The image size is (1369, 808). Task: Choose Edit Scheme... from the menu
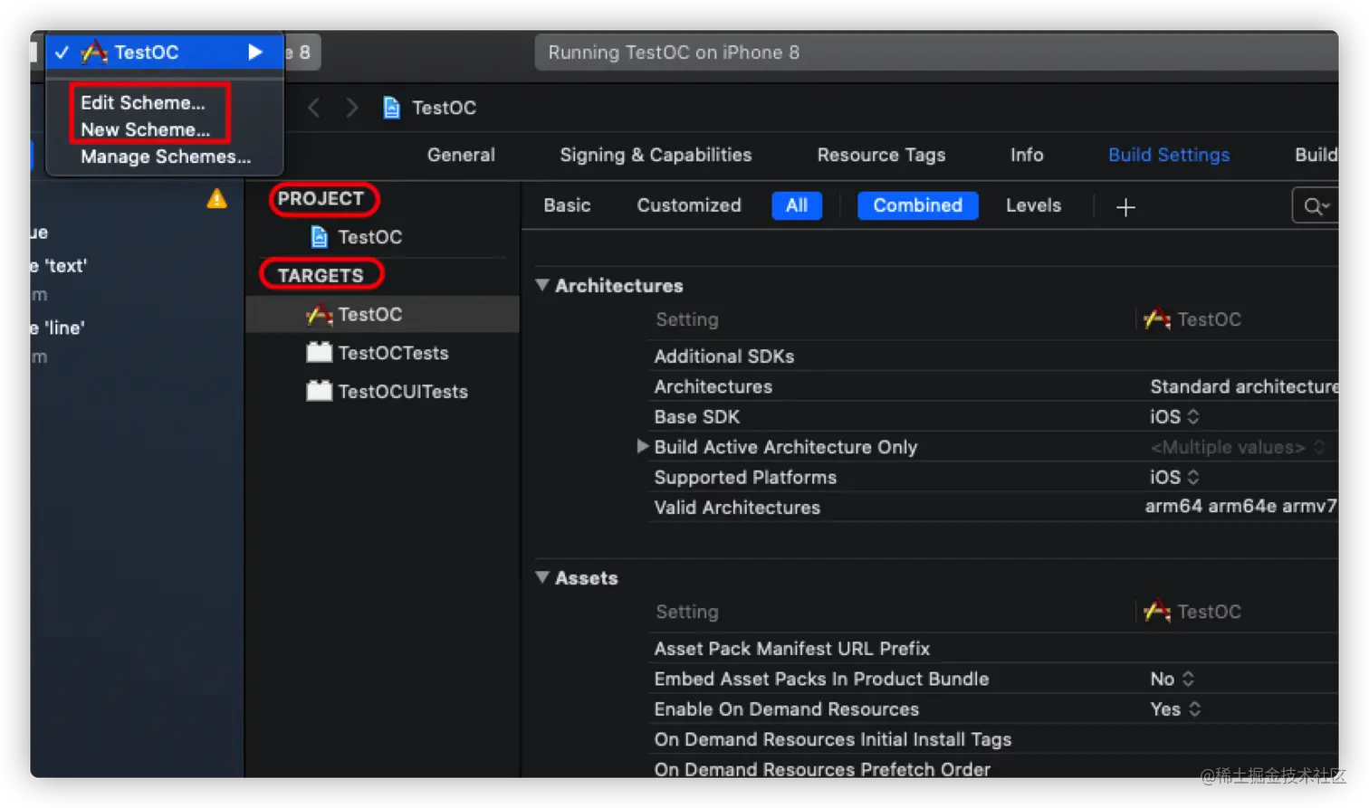click(143, 102)
